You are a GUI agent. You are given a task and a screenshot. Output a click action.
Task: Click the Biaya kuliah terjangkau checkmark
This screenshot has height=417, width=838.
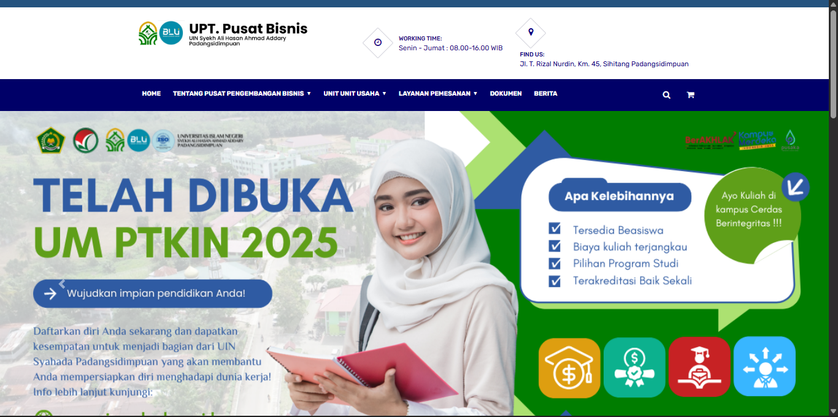point(555,247)
